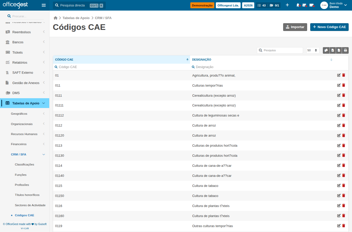Open the Bem-Vindo Demo user menu

click(334, 5)
